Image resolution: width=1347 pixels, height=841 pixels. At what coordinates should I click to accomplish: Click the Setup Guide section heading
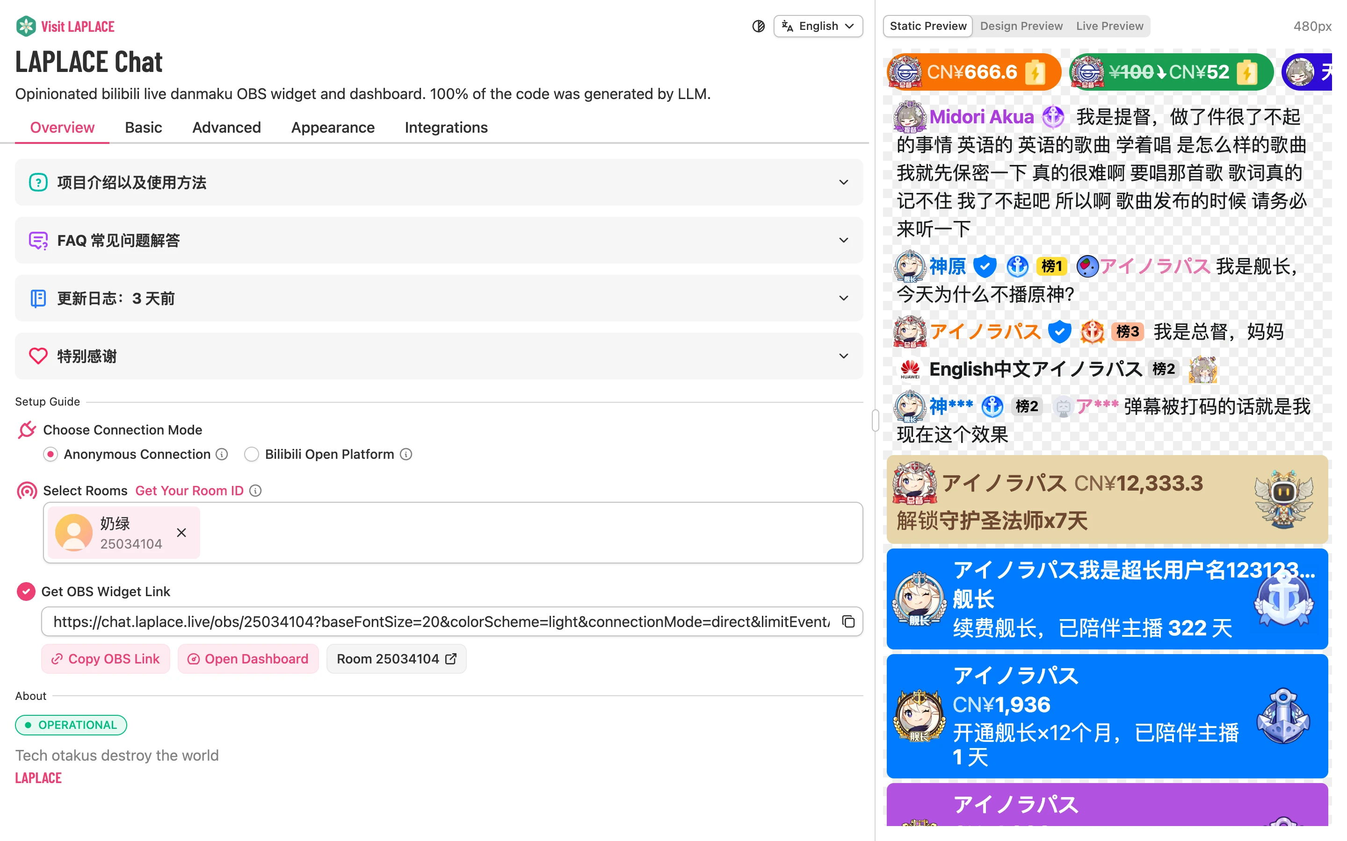coord(47,402)
